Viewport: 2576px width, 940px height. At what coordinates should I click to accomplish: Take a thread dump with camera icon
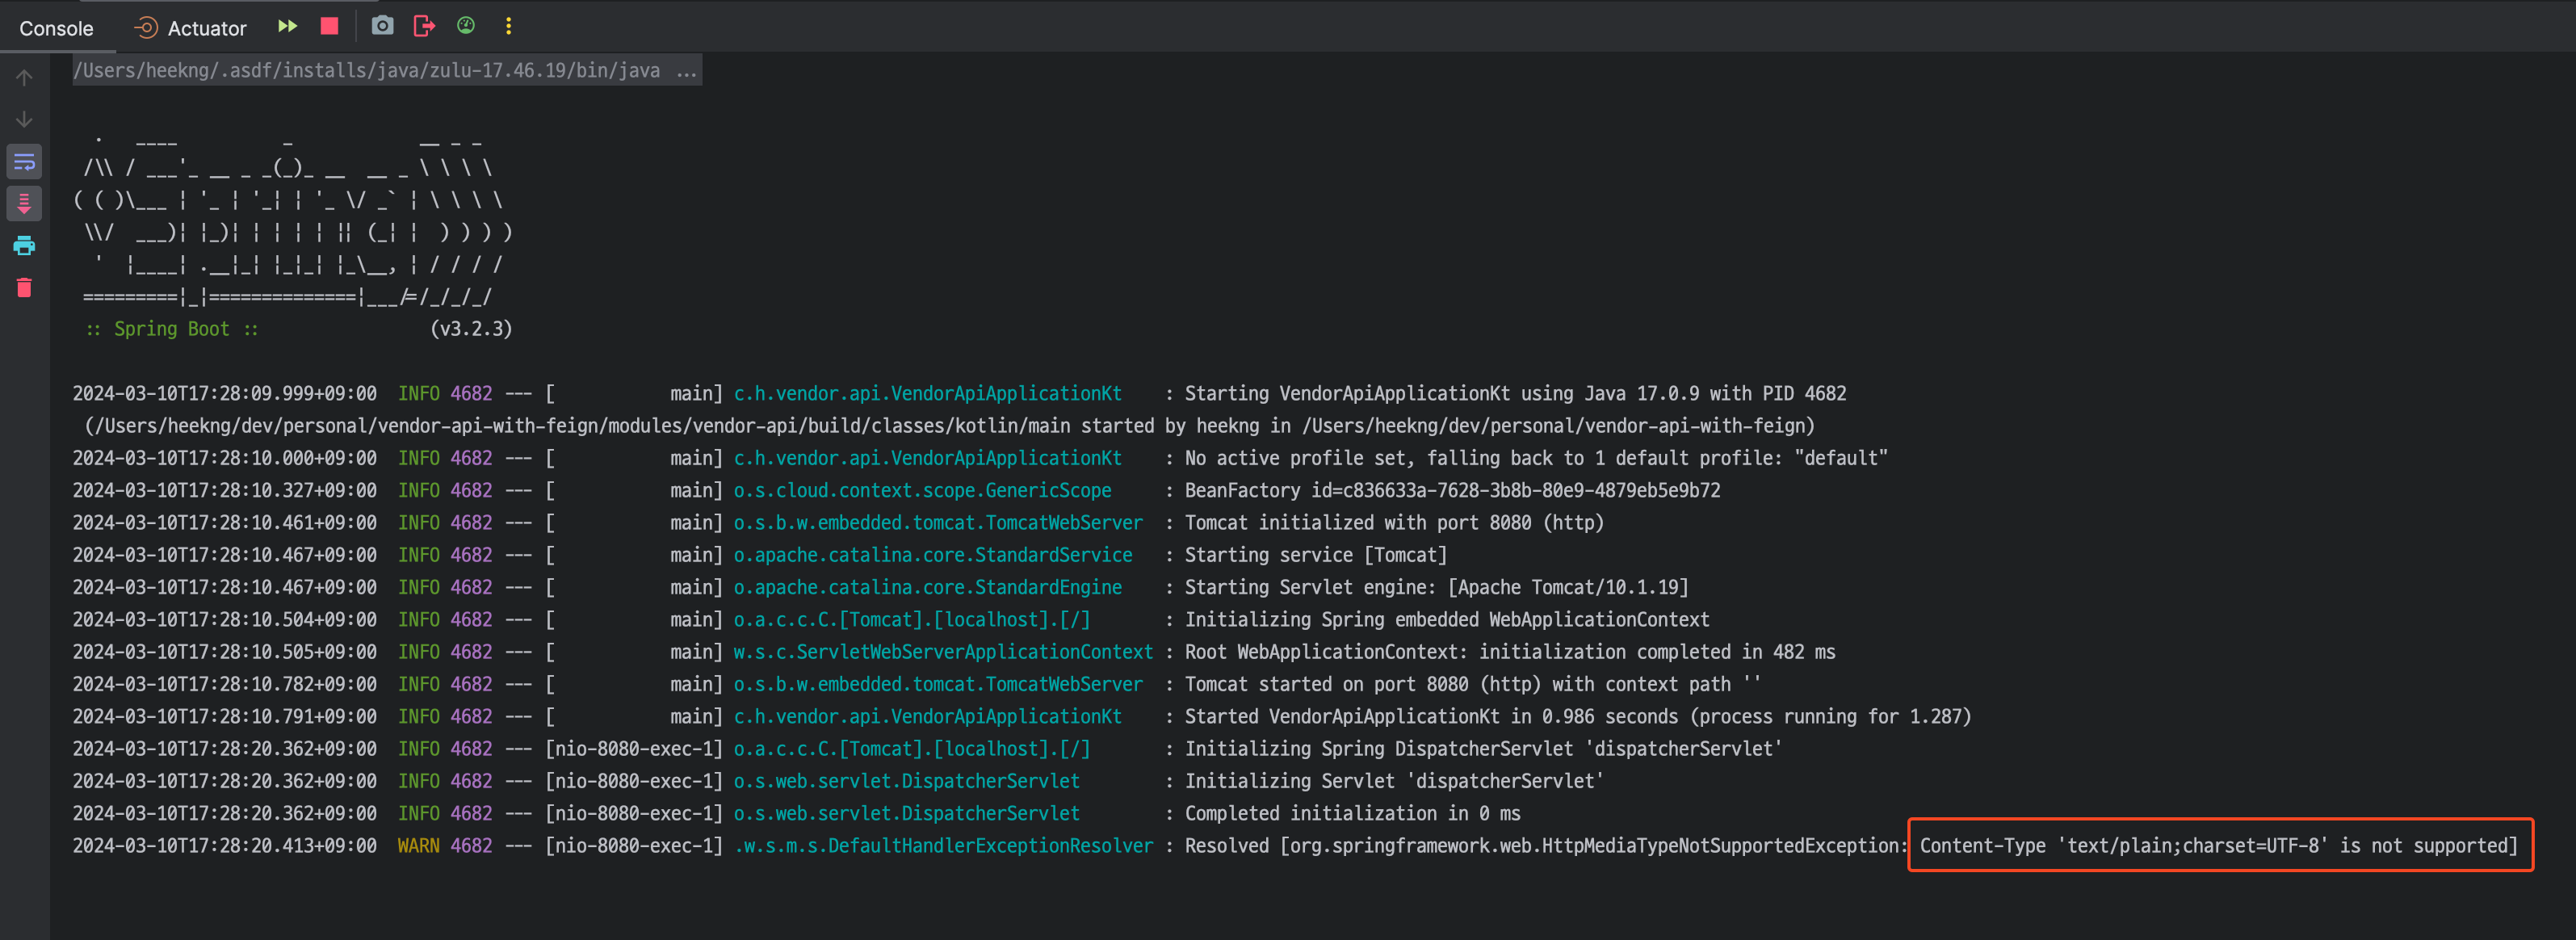pyautogui.click(x=382, y=26)
